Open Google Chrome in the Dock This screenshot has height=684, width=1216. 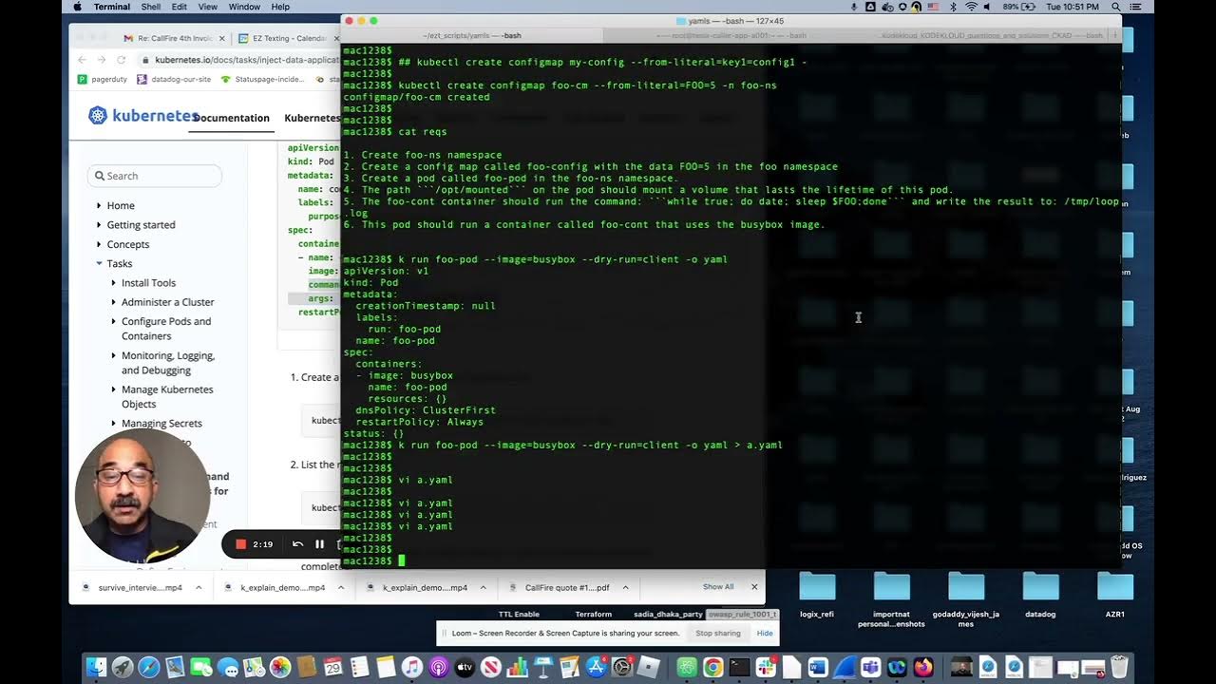tap(713, 668)
